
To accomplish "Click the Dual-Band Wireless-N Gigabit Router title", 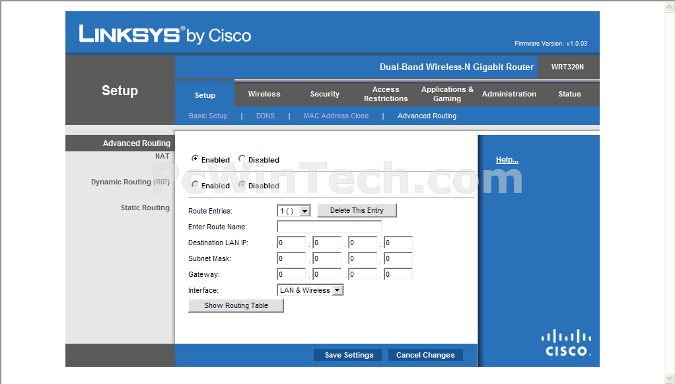I will click(x=456, y=67).
